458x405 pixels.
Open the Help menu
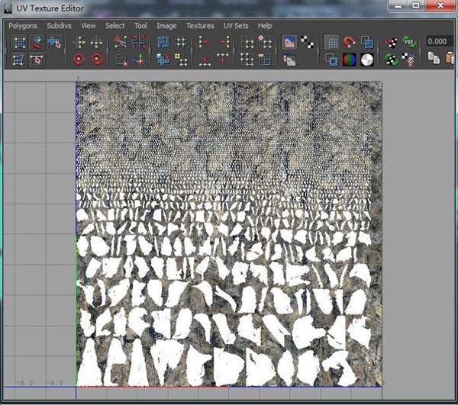(265, 25)
